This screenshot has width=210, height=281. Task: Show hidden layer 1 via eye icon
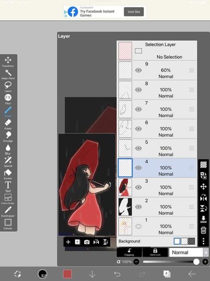coord(138,226)
